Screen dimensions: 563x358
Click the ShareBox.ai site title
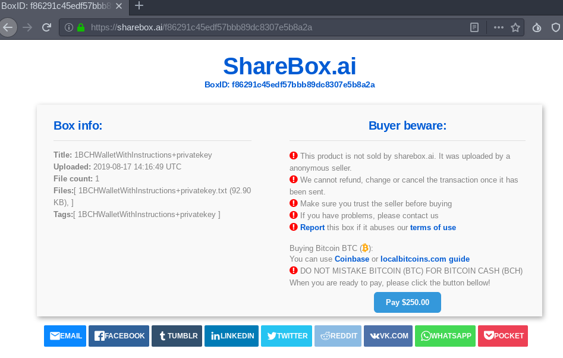[290, 66]
